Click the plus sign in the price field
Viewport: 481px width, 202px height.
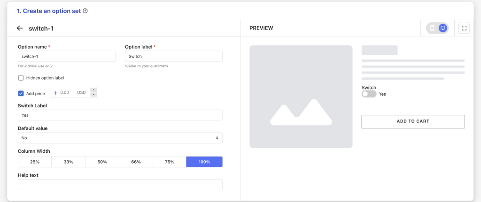pos(55,92)
